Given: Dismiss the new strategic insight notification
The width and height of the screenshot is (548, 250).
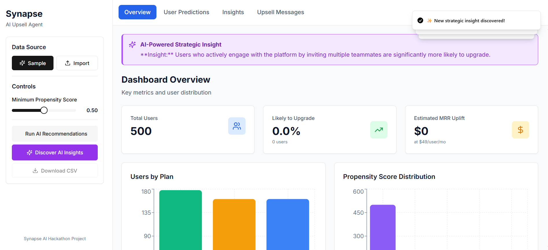Looking at the screenshot, I should (x=476, y=20).
